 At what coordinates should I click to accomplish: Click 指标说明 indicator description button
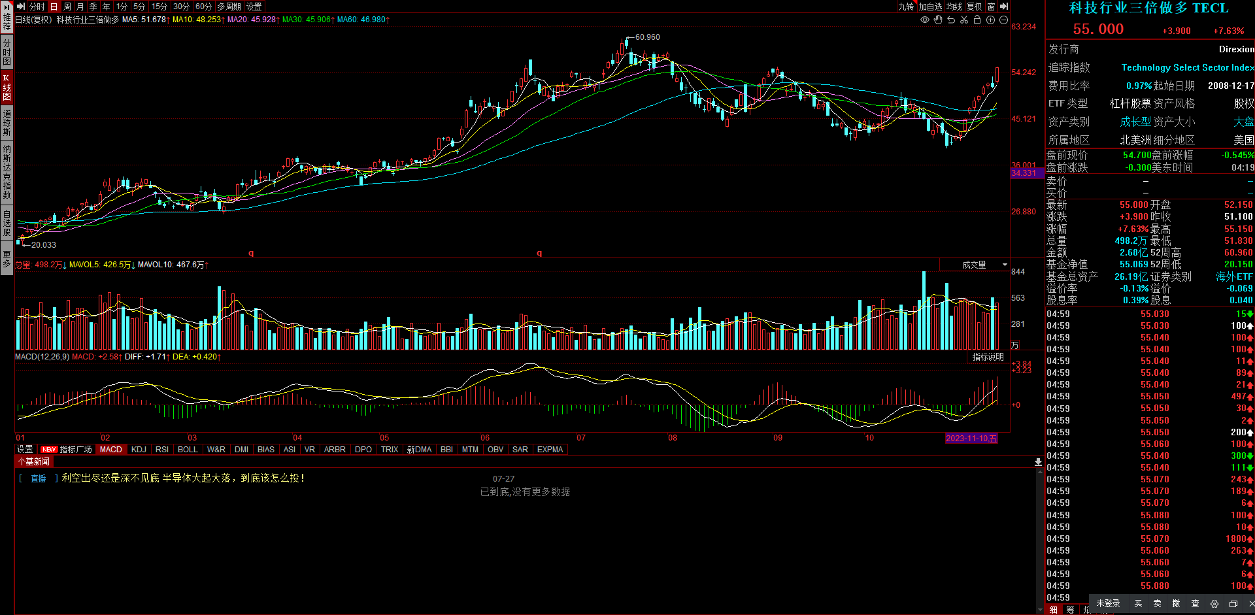point(988,357)
